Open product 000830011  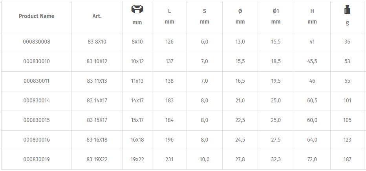pyautogui.click(x=37, y=81)
